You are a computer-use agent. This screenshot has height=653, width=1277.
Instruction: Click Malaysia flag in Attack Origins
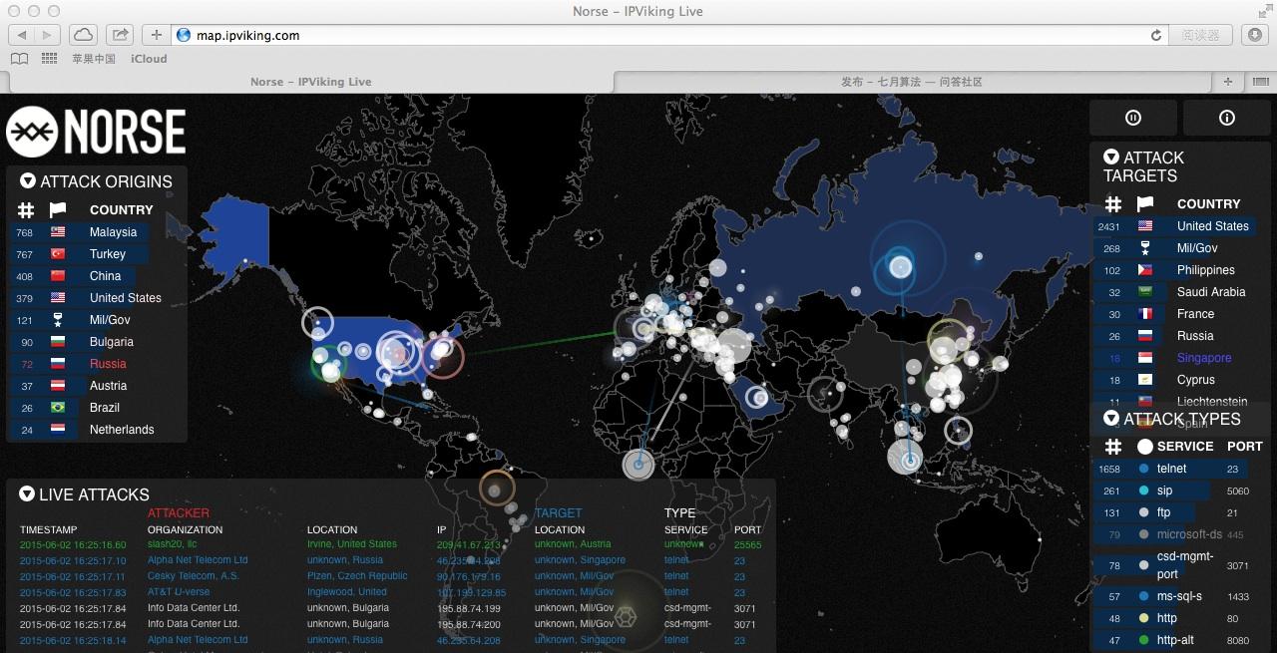pos(58,232)
